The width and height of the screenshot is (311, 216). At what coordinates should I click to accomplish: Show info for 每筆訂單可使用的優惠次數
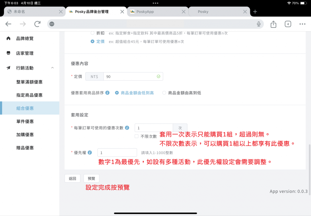pyautogui.click(x=127, y=128)
